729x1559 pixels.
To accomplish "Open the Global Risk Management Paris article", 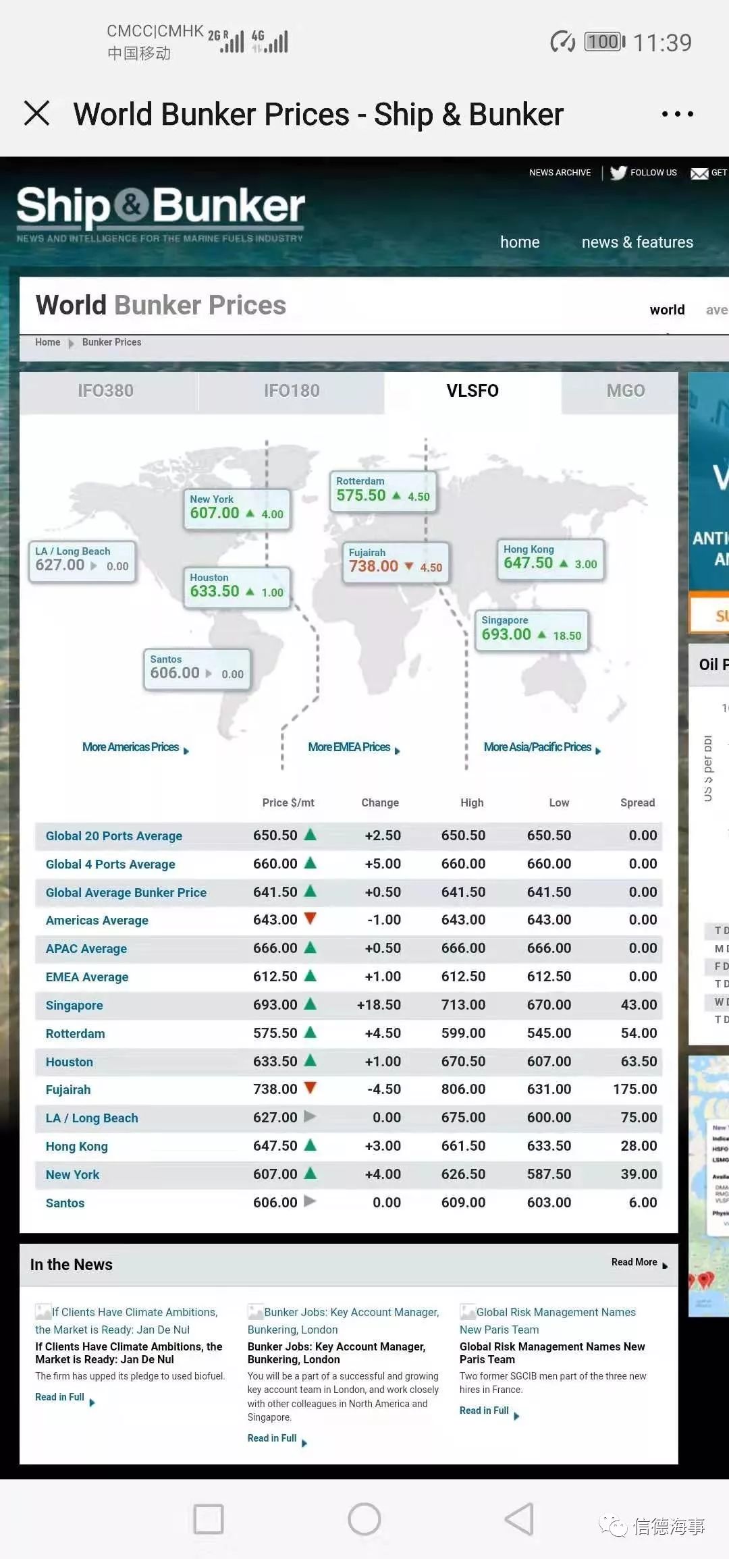I will click(552, 1353).
